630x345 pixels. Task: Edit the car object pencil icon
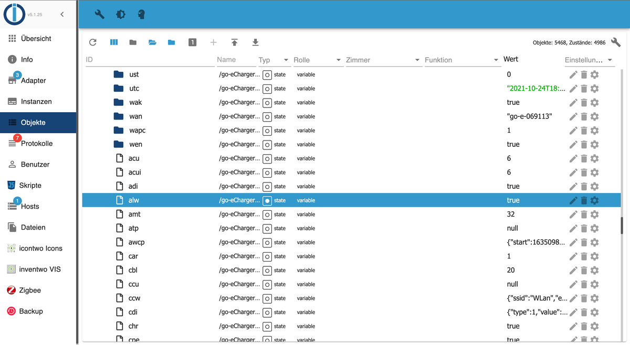click(573, 256)
